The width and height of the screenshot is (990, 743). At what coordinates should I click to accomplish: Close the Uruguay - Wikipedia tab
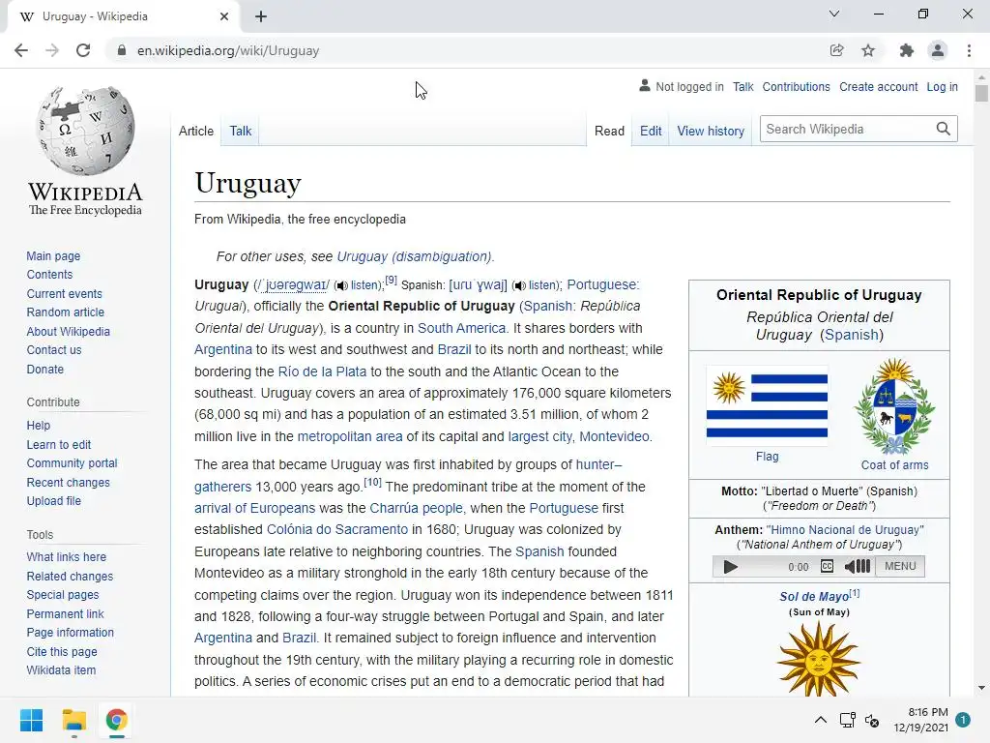pos(224,16)
